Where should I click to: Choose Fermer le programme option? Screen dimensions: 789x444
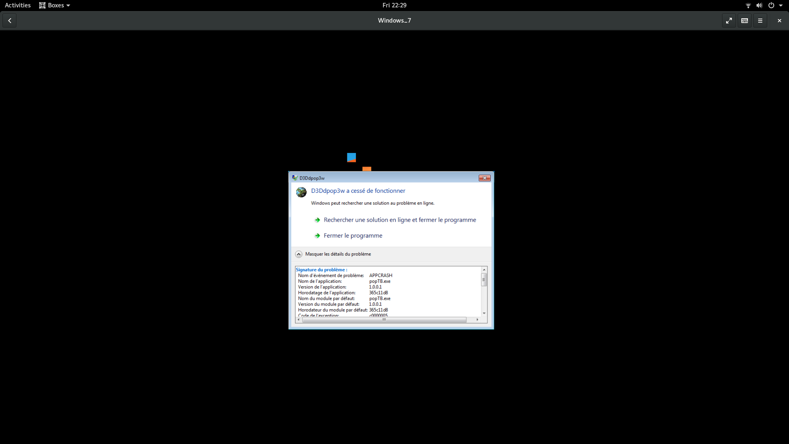point(353,236)
